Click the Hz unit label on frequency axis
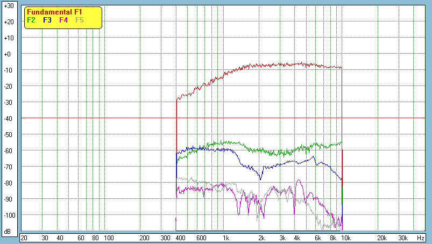 (x=421, y=238)
